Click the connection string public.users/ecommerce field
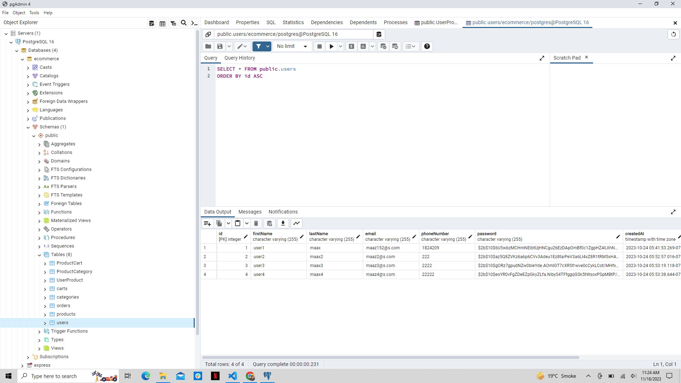The width and height of the screenshot is (681, 383). (294, 34)
